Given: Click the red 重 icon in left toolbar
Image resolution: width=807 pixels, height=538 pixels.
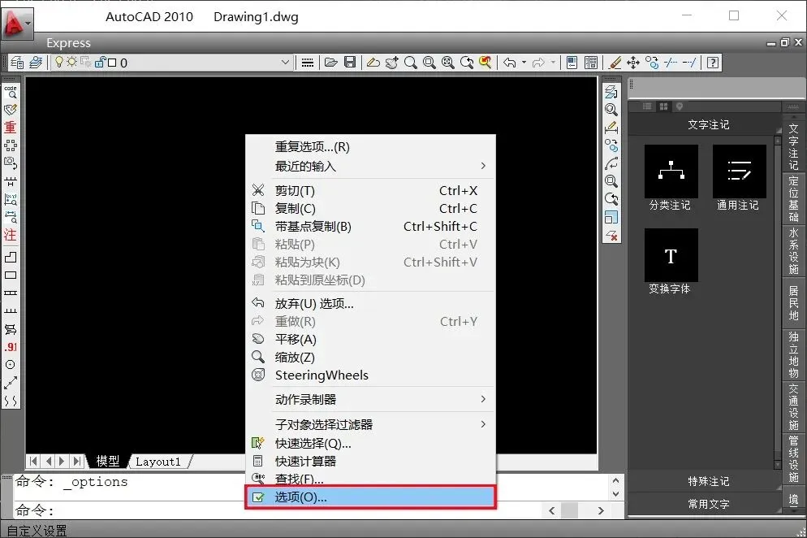Looking at the screenshot, I should click(x=11, y=128).
